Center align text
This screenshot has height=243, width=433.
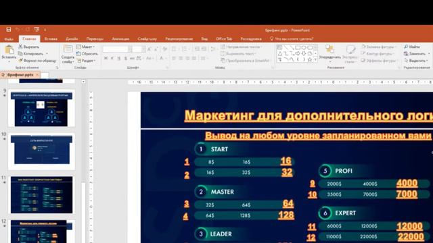[181, 58]
